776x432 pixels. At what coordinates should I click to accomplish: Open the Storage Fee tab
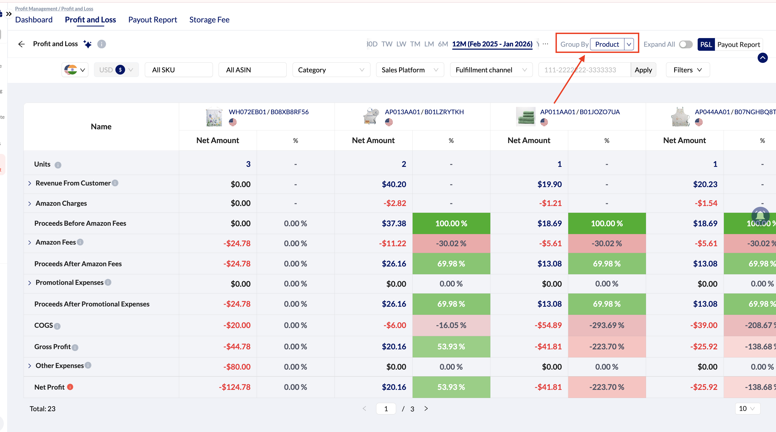[x=209, y=19]
